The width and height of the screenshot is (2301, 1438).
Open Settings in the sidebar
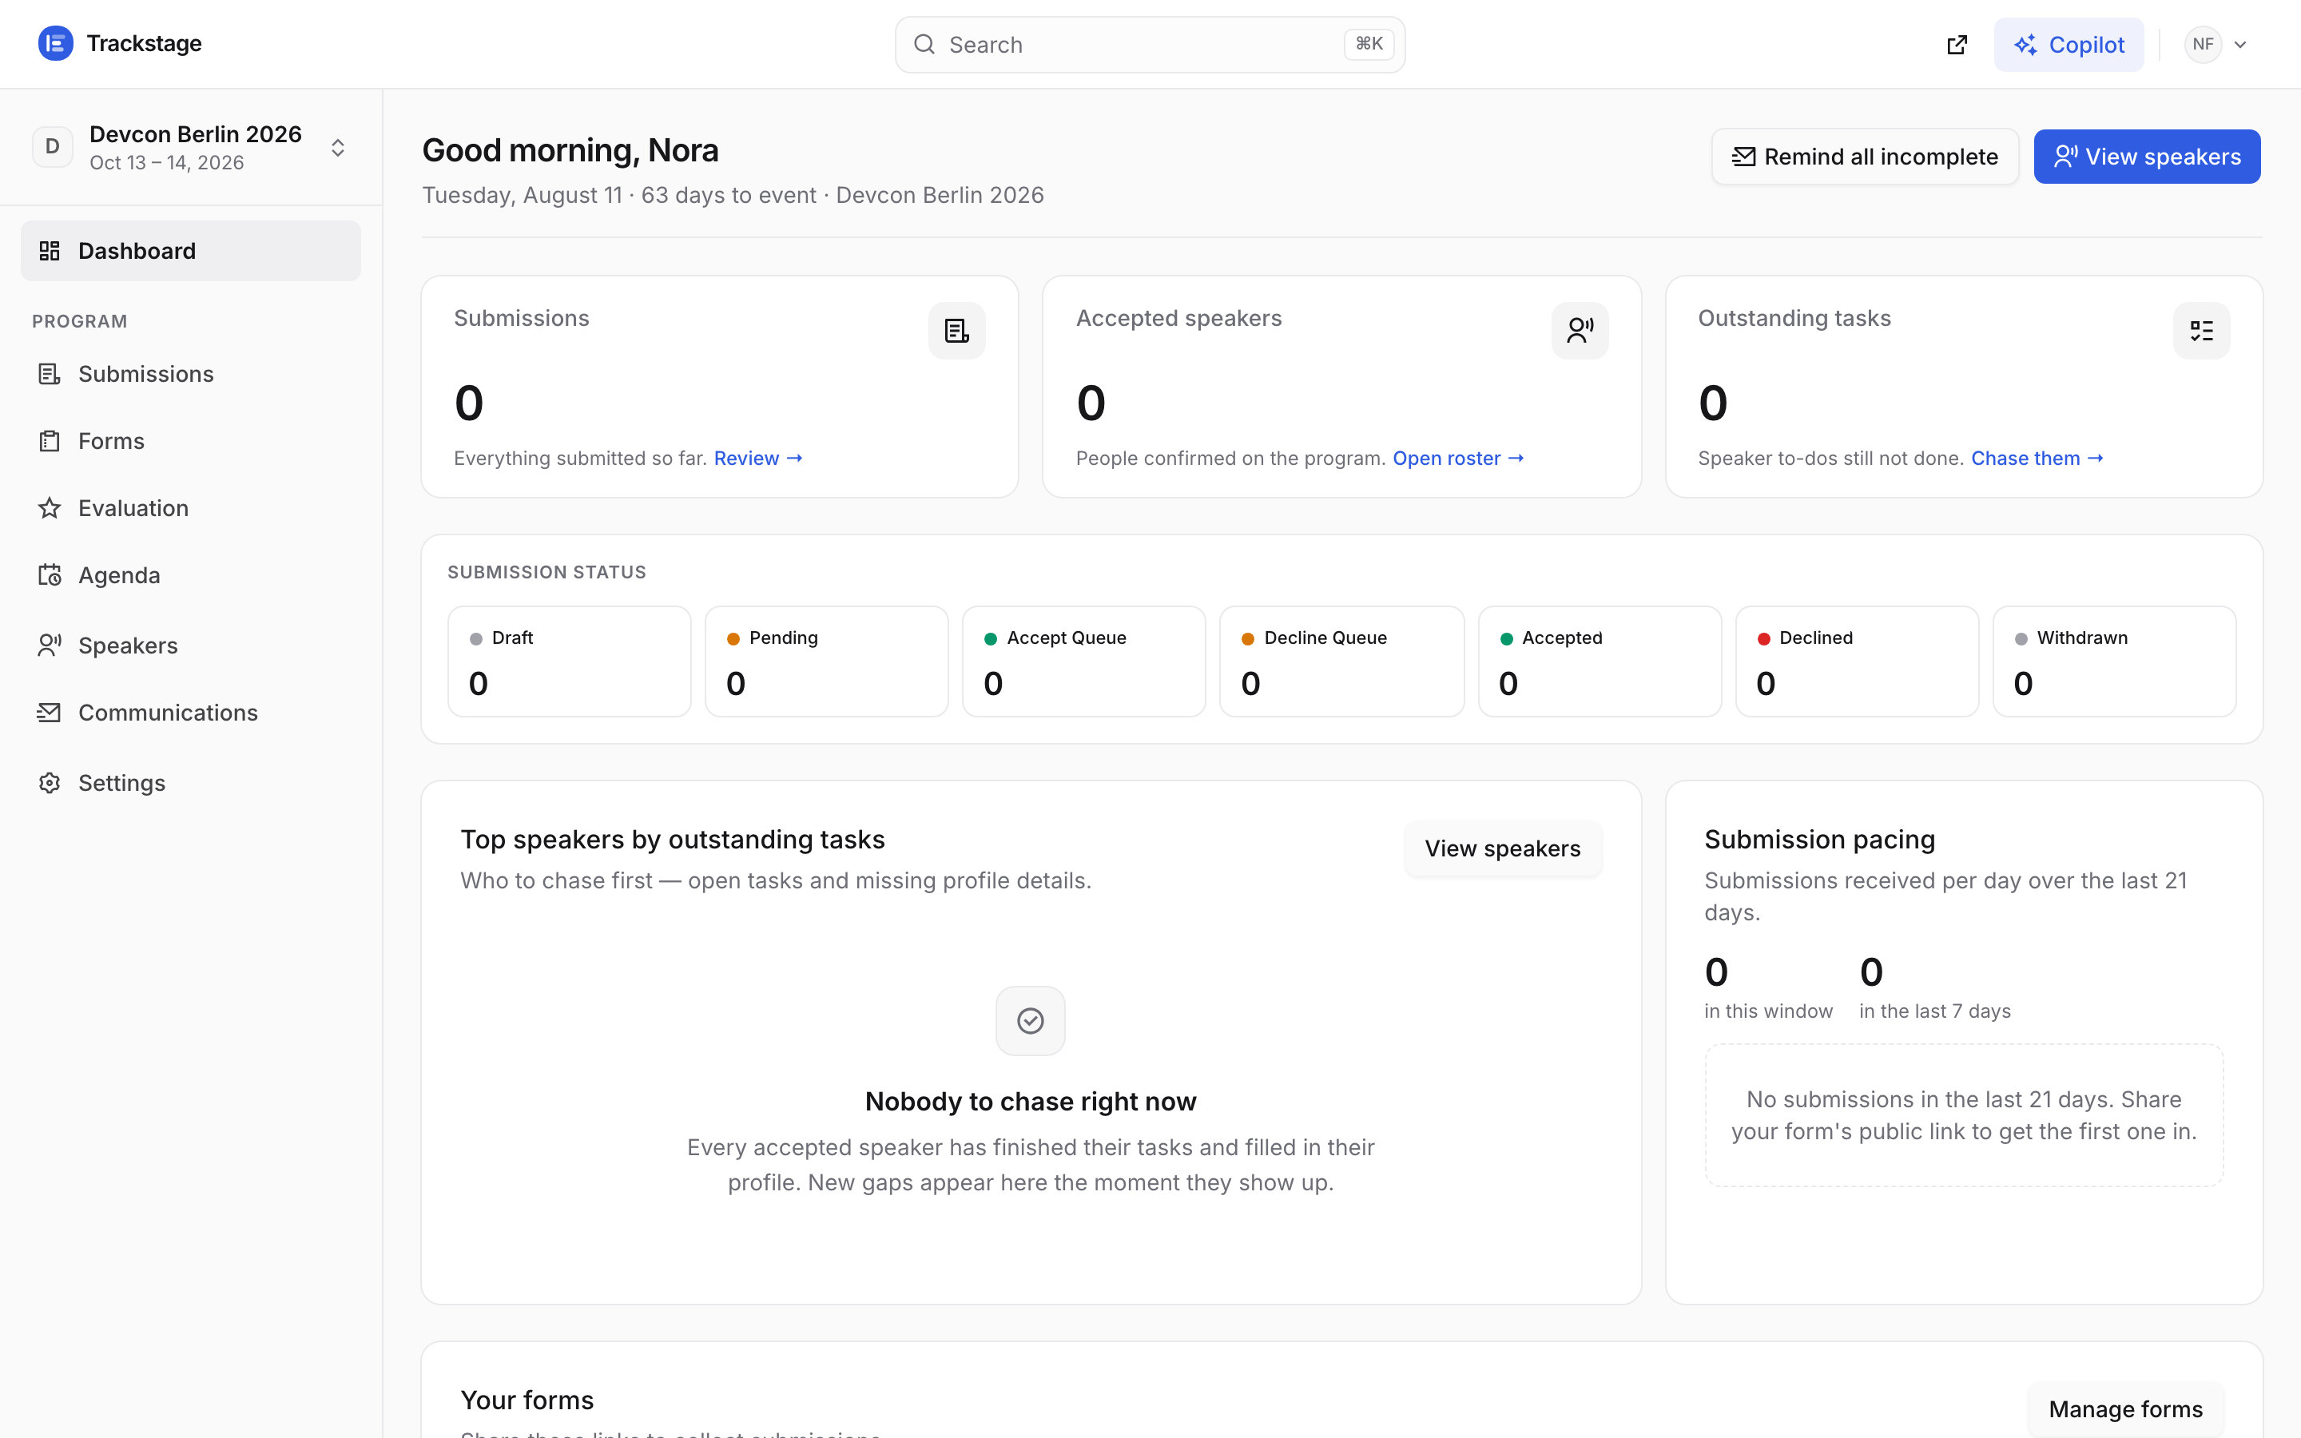[x=191, y=783]
